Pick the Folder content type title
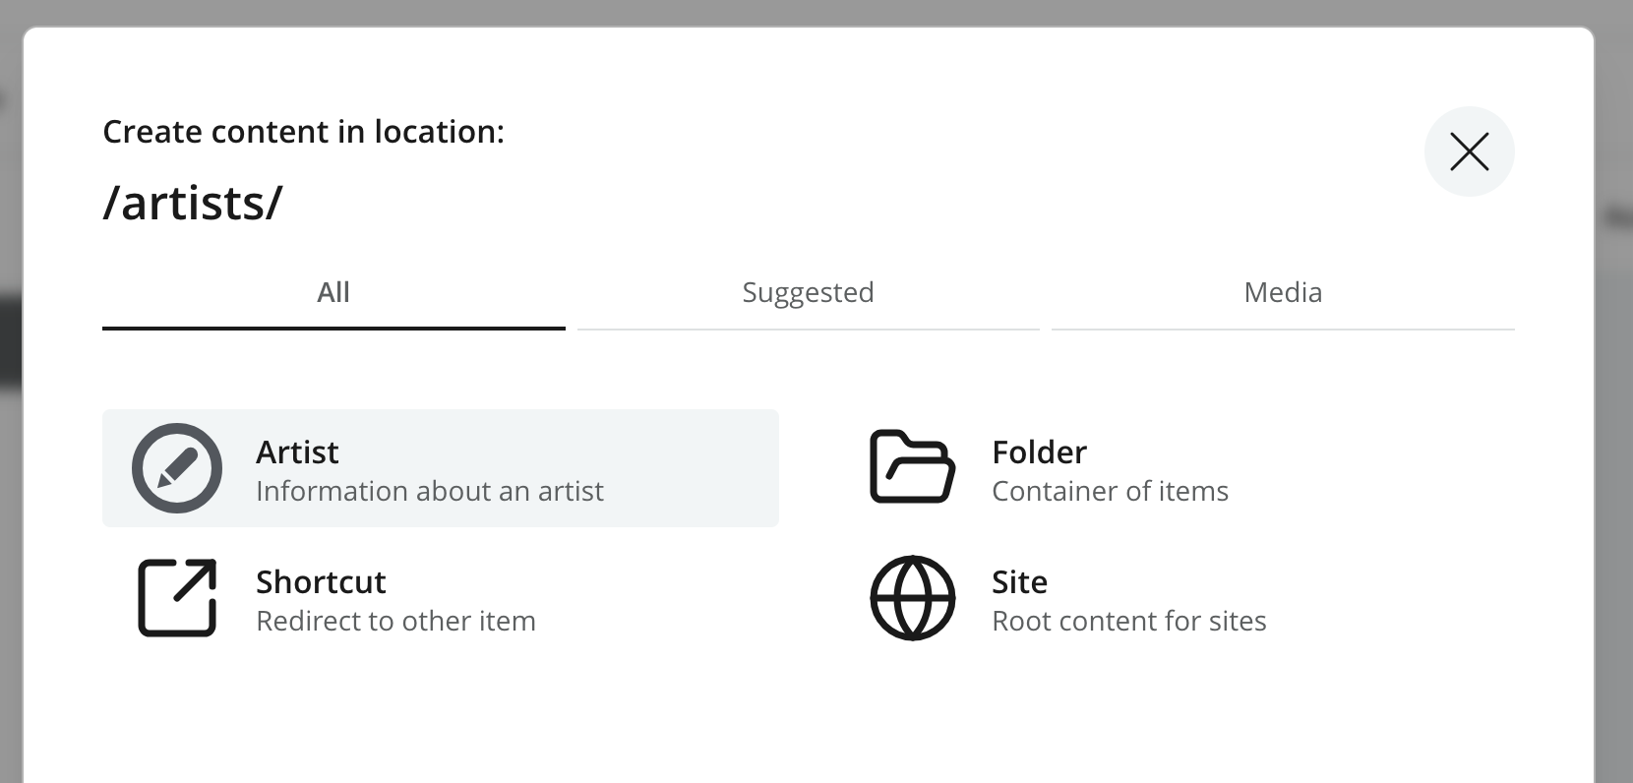Screen dimensions: 1633x783 tap(1040, 452)
